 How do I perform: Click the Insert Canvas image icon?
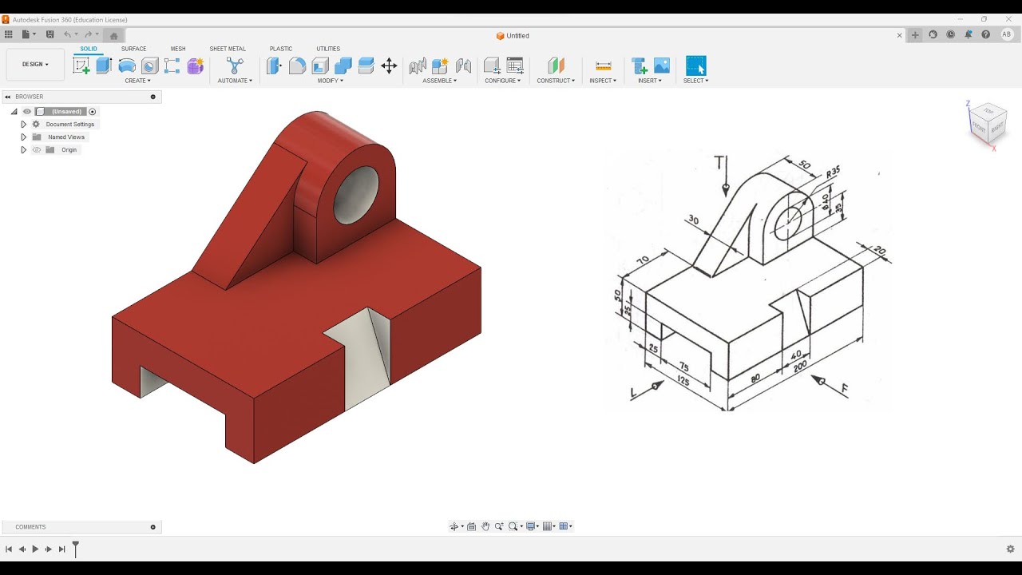662,66
